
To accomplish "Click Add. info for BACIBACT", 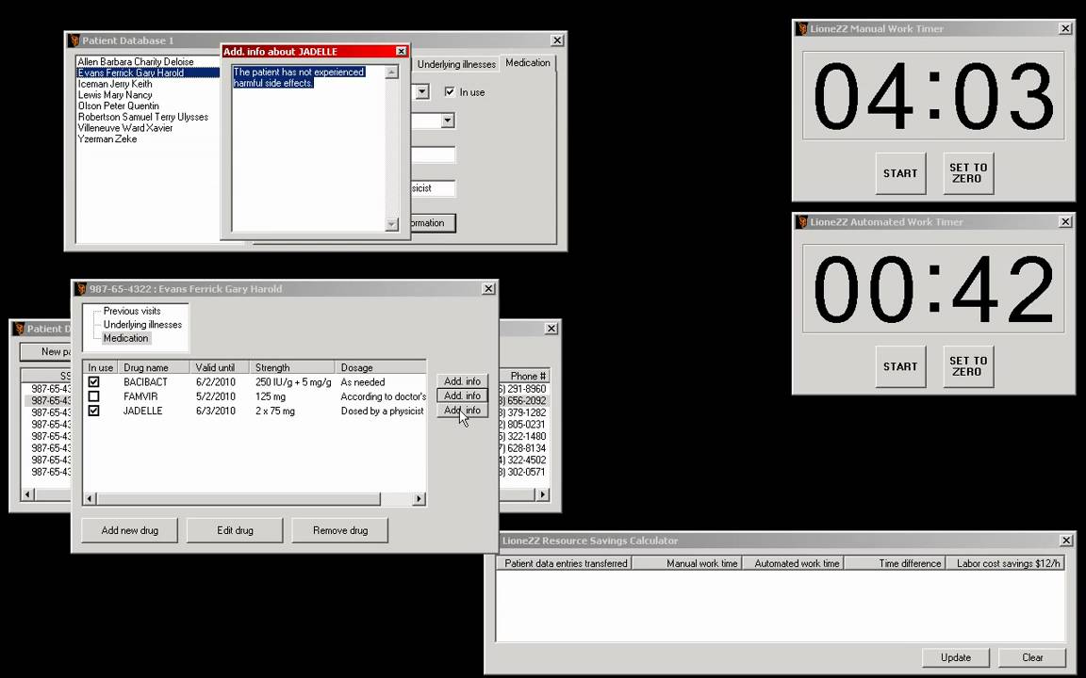I will pos(462,381).
